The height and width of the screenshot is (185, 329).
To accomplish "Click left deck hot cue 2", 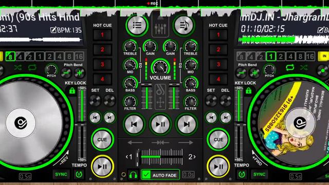I will click(x=102, y=49).
